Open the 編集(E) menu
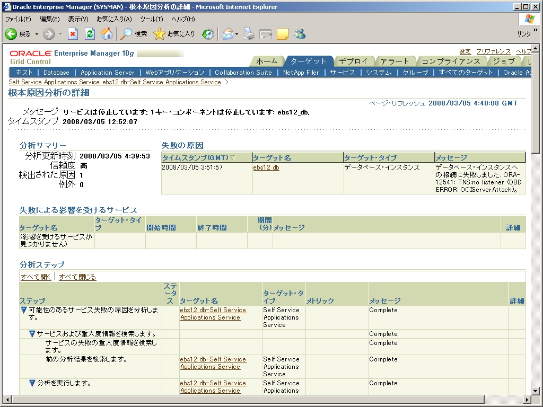The width and height of the screenshot is (543, 407). pyautogui.click(x=49, y=20)
